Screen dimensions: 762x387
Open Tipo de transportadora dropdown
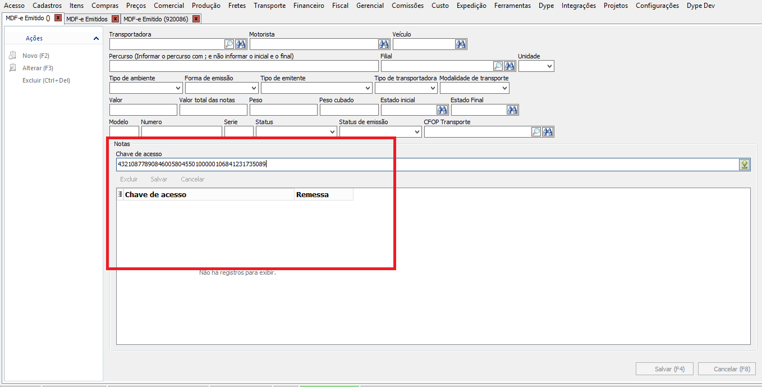(433, 88)
